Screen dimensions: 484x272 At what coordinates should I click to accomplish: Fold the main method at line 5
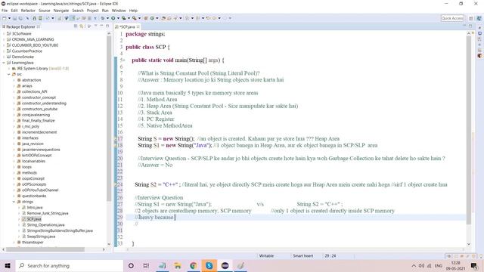[x=124, y=60]
